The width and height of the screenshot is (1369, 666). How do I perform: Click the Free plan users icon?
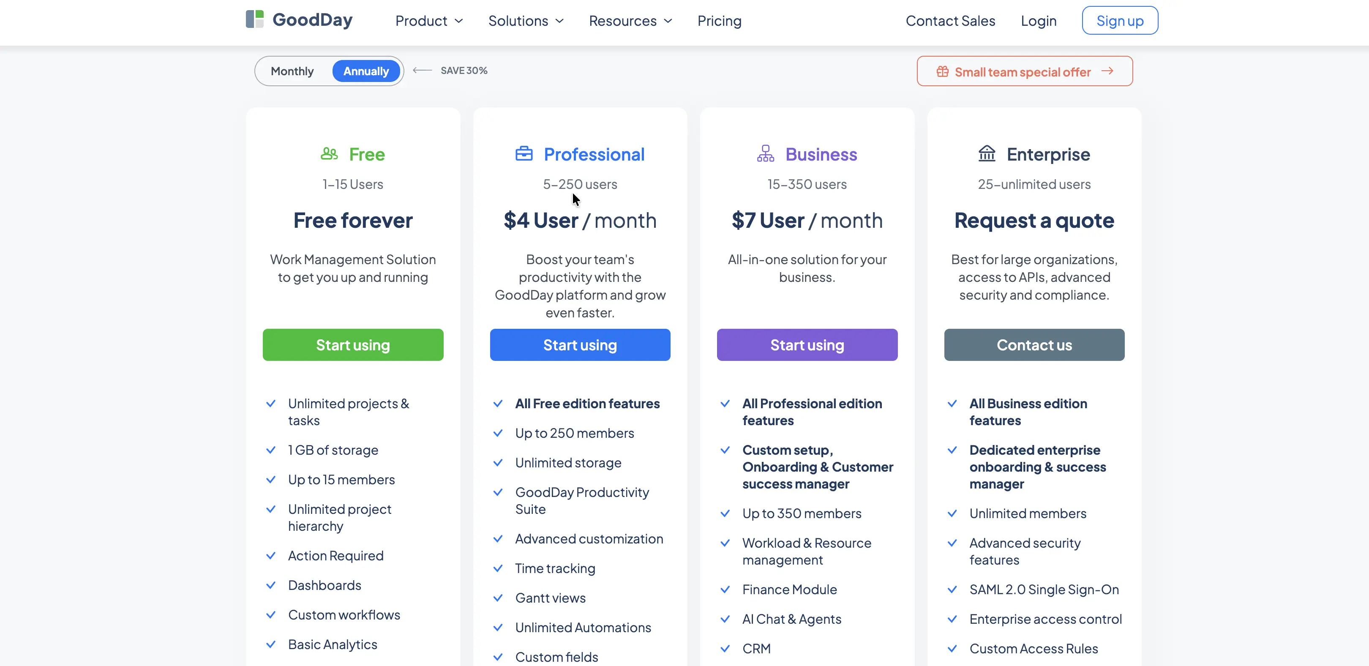pyautogui.click(x=330, y=153)
